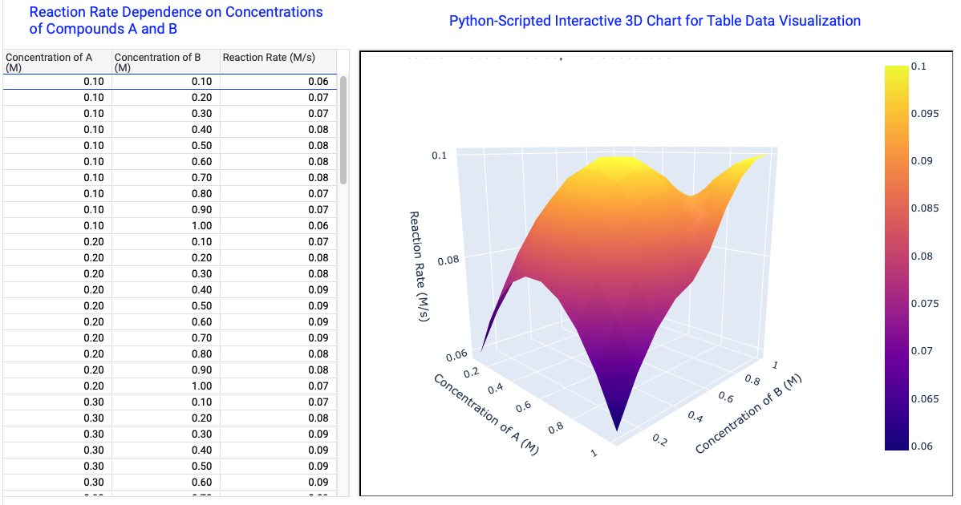Select Concentration of B cell 1.00 where A is 0.10
The image size is (961, 505).
point(201,226)
